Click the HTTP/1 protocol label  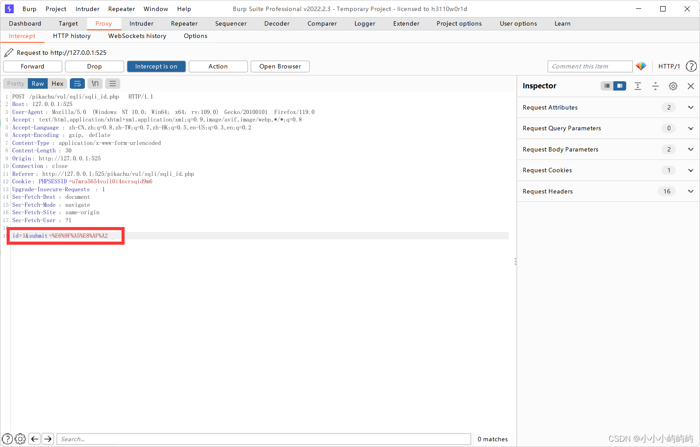[669, 66]
